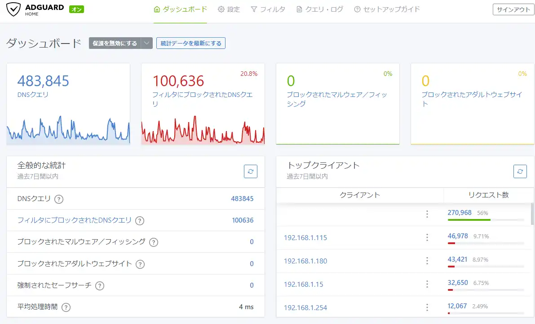Click the フィルタにブロックされたDNSクエリ link in statistics table
This screenshot has width=535, height=324.
pyautogui.click(x=75, y=220)
